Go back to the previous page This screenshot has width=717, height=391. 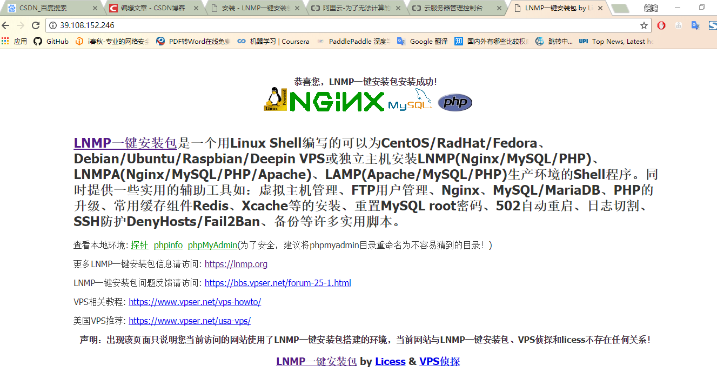(x=5, y=25)
